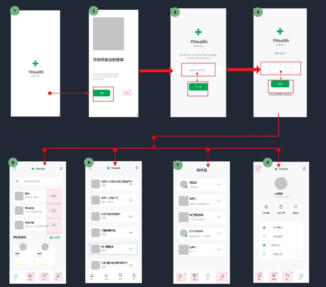The width and height of the screenshot is (326, 287).
Task: Tap notification bell on the search-bar home screen
Action: (61, 169)
